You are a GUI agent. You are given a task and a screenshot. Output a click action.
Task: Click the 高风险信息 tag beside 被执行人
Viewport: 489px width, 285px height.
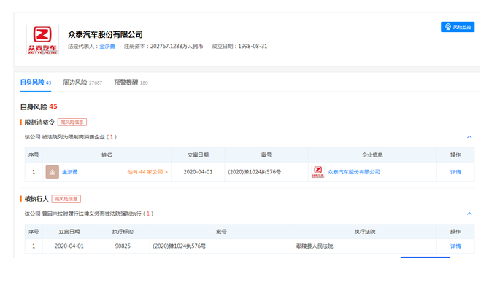point(66,199)
